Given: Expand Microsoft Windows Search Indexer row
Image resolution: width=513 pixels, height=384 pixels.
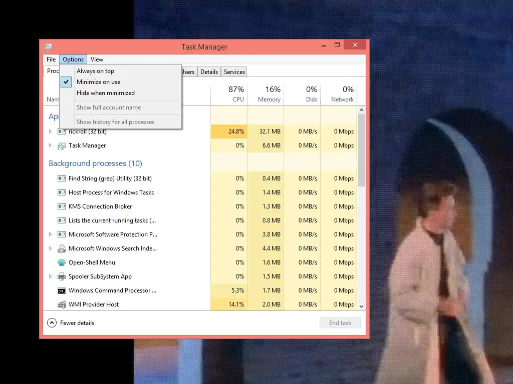Looking at the screenshot, I should click(x=51, y=248).
